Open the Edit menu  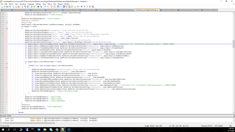click(6, 4)
